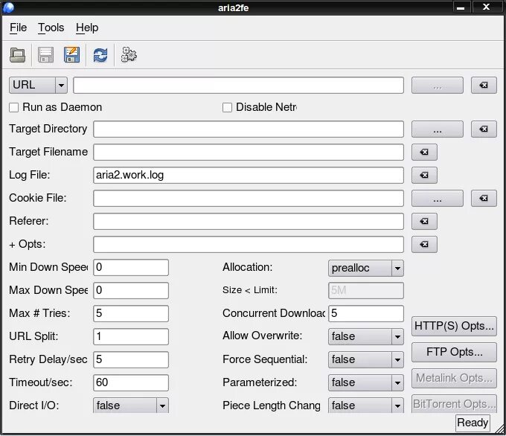This screenshot has width=506, height=436.
Task: Click the Referer input field
Action: pos(249,222)
